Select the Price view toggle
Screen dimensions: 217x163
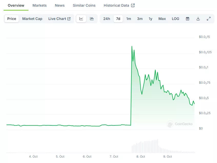tap(11, 18)
